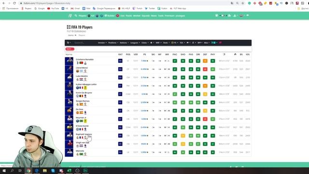The image size is (309, 174).
Task: Open the News menu item
Action: tap(154, 15)
